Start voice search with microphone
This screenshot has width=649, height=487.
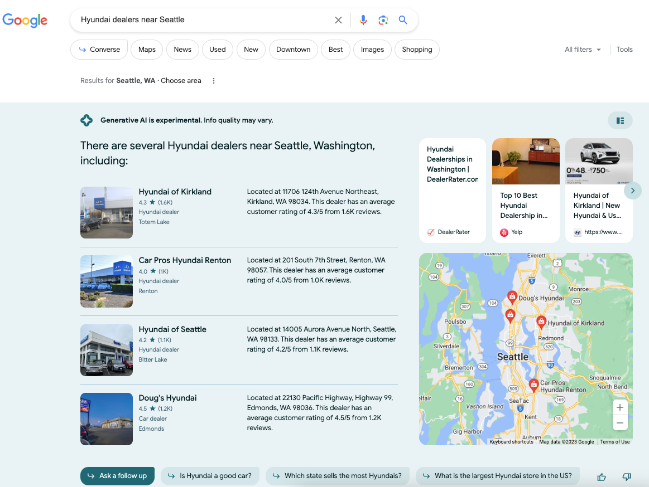[363, 20]
